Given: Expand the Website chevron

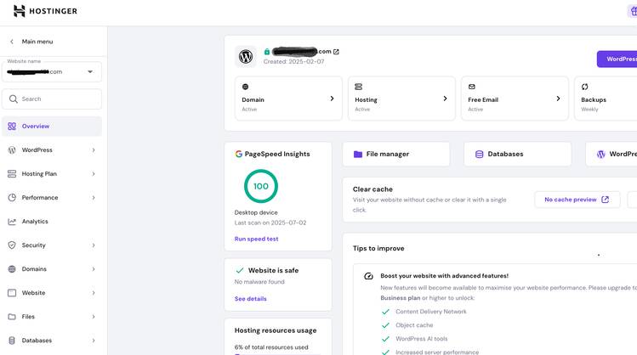Looking at the screenshot, I should click(94, 293).
